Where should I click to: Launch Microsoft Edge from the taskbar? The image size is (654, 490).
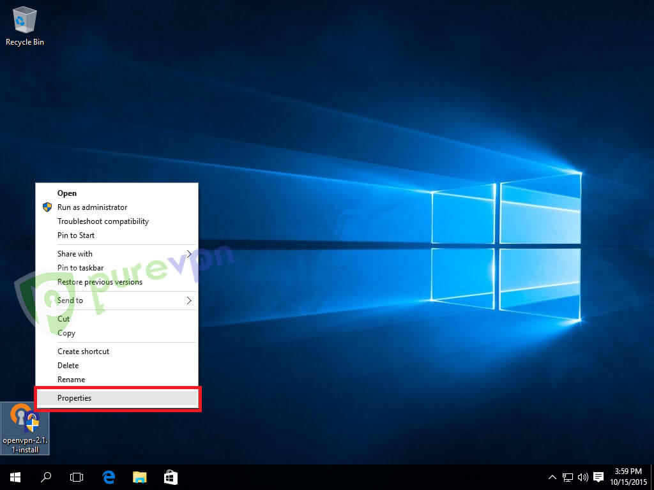[109, 477]
